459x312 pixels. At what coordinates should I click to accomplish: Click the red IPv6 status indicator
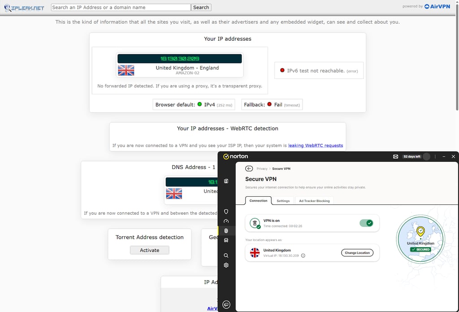(x=282, y=70)
